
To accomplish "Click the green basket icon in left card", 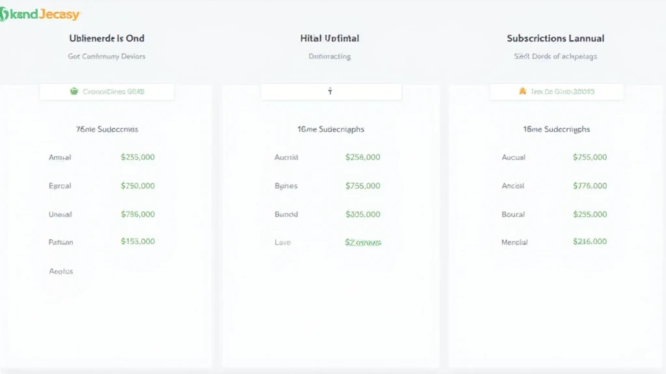I will click(x=74, y=92).
